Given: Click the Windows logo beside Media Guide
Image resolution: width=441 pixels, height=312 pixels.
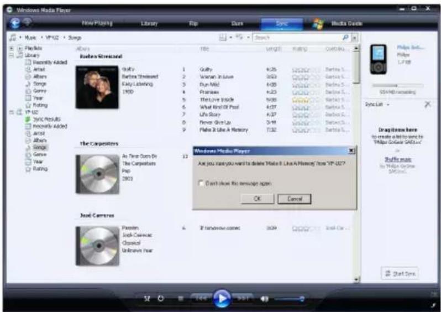Looking at the screenshot, I should click(x=318, y=24).
